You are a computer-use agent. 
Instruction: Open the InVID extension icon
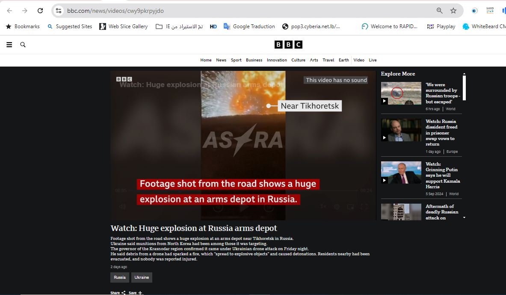pos(490,11)
